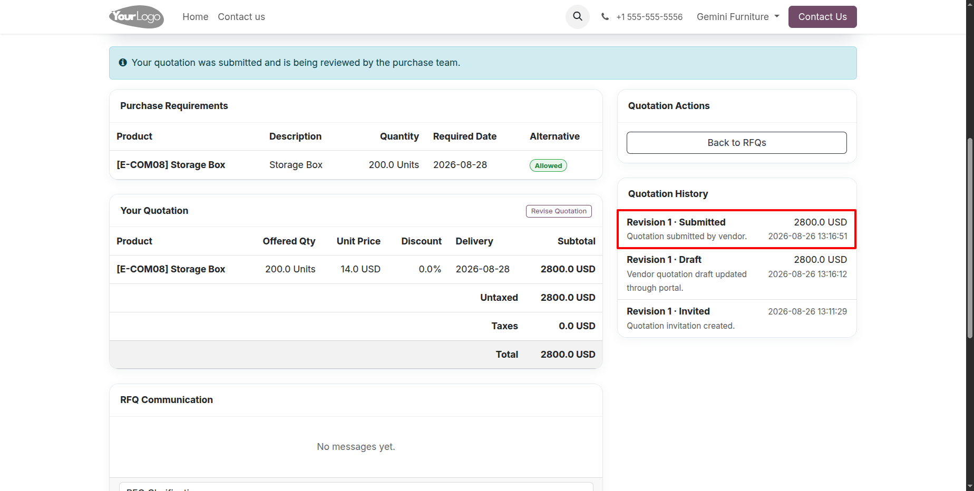The height and width of the screenshot is (491, 974).
Task: Open the Contact us menu link
Action: pyautogui.click(x=241, y=17)
